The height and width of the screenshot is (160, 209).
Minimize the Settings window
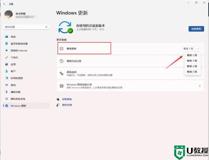(x=188, y=2)
